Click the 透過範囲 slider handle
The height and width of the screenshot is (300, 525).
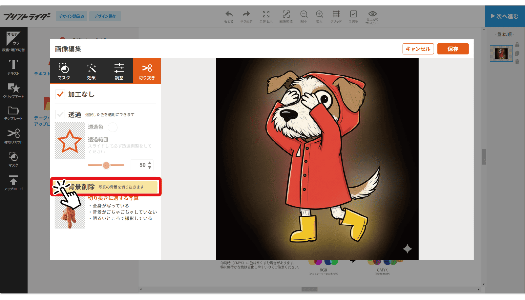tap(106, 165)
